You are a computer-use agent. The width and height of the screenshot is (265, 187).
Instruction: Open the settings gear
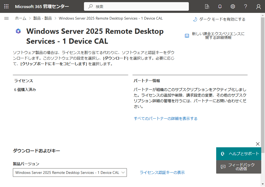point(233,6)
